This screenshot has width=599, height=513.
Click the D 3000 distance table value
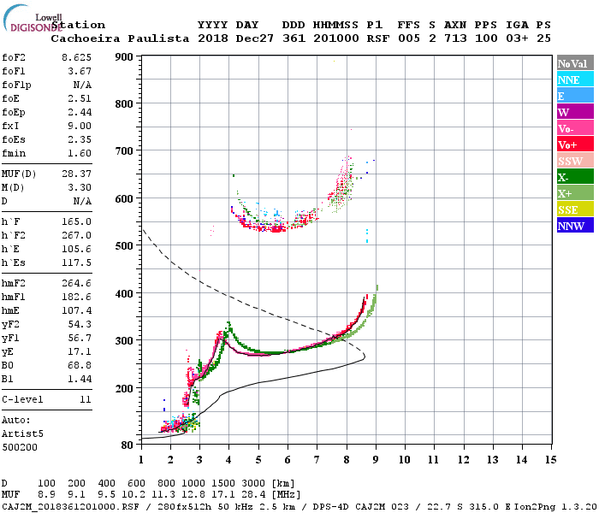click(253, 483)
